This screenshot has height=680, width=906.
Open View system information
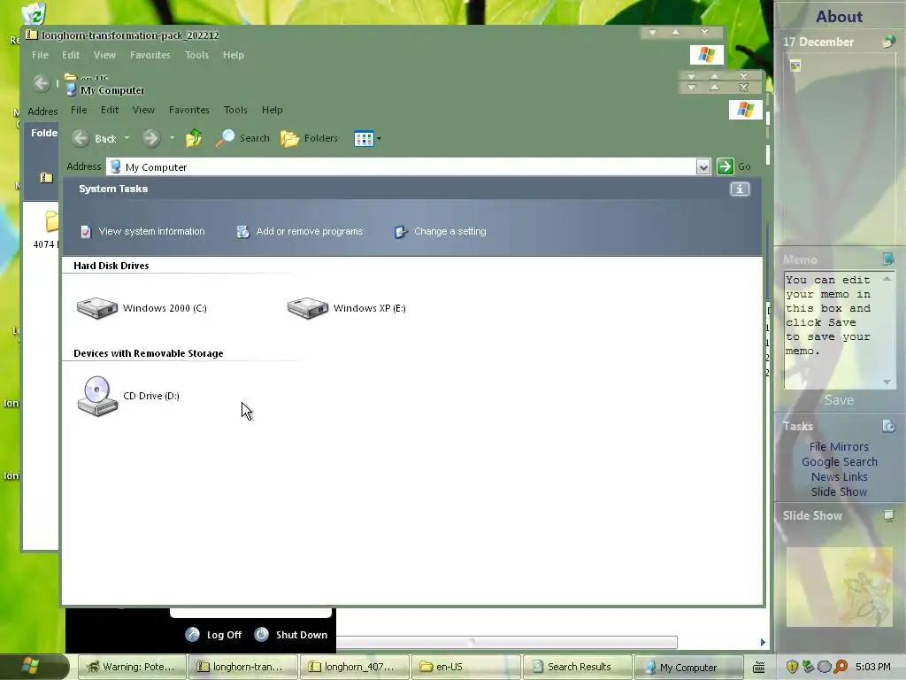[142, 231]
